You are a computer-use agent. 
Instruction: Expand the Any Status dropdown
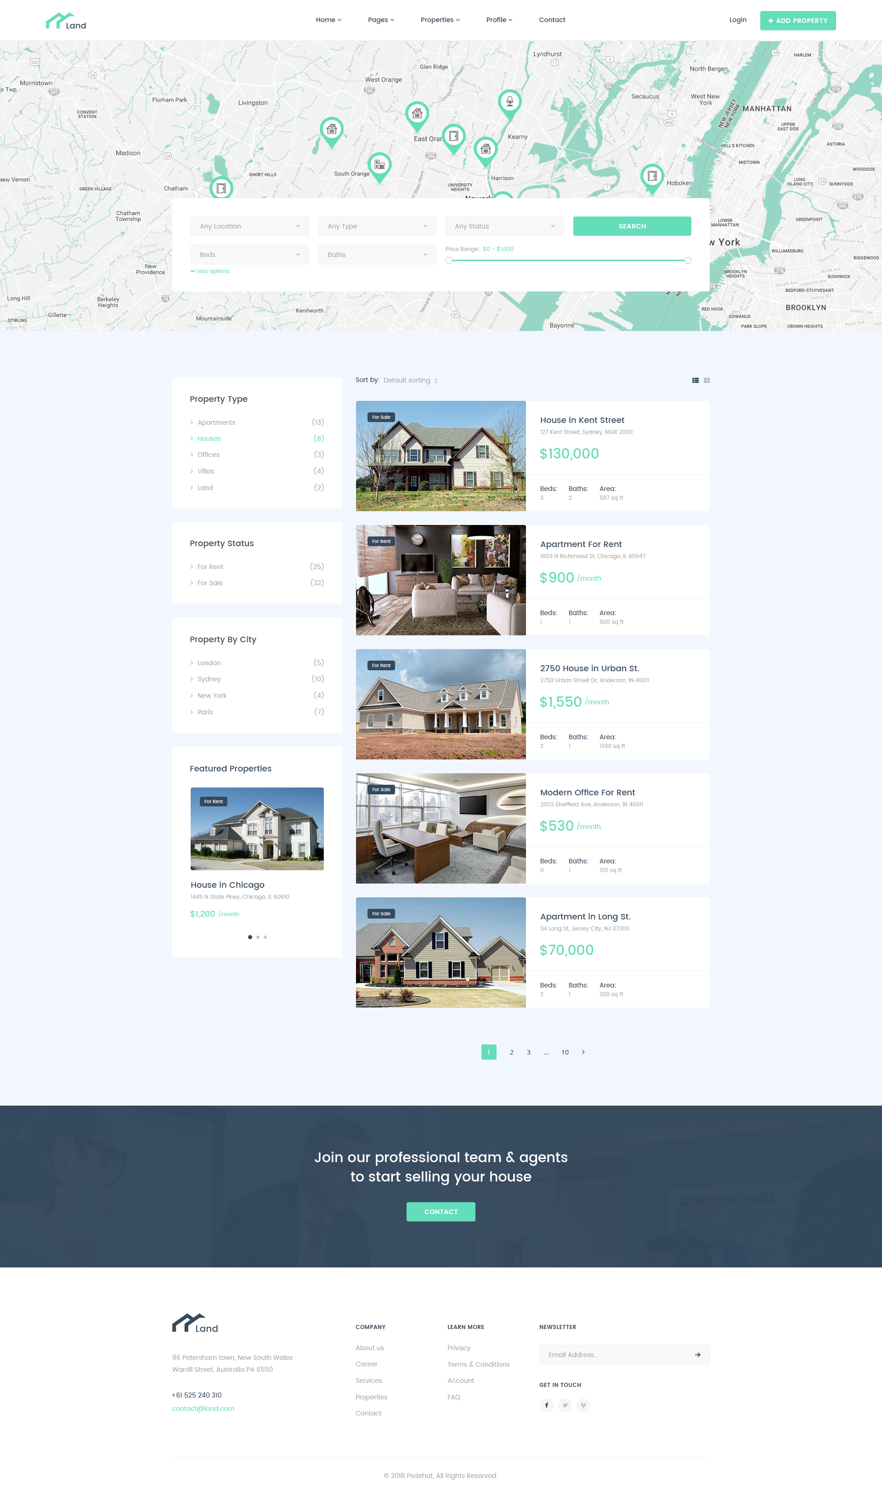point(504,226)
